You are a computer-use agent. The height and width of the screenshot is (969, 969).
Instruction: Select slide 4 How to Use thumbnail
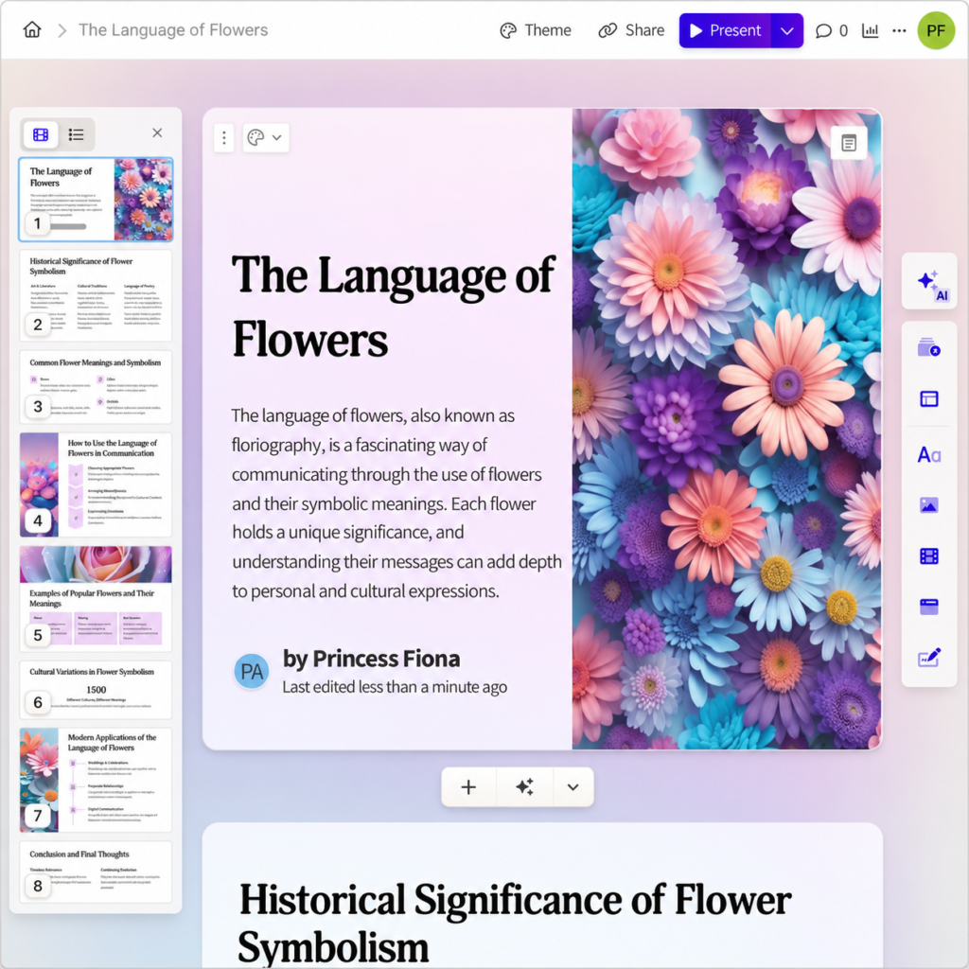pyautogui.click(x=96, y=484)
